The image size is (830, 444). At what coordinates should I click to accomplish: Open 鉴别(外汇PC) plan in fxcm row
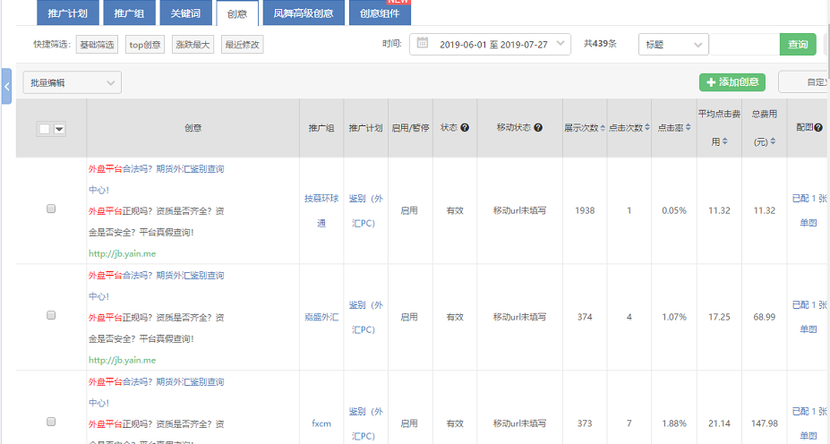[x=365, y=423]
